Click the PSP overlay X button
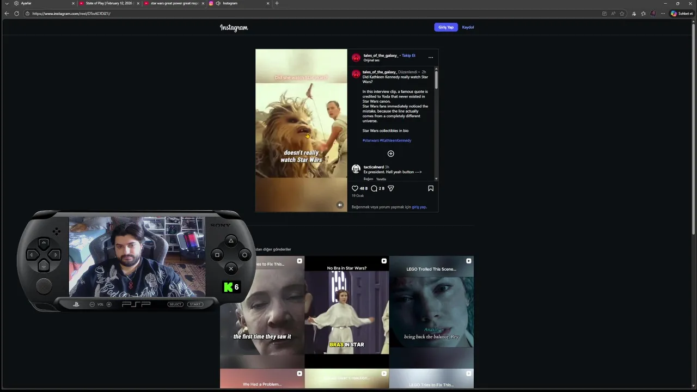This screenshot has height=392, width=697. point(231,268)
